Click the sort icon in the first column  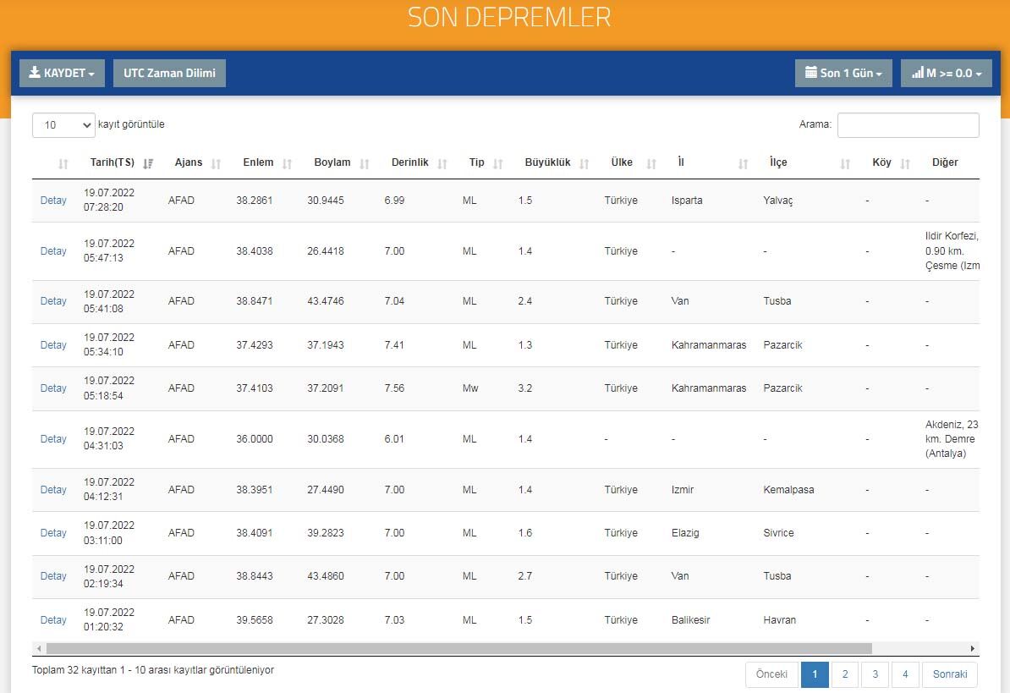click(x=63, y=163)
